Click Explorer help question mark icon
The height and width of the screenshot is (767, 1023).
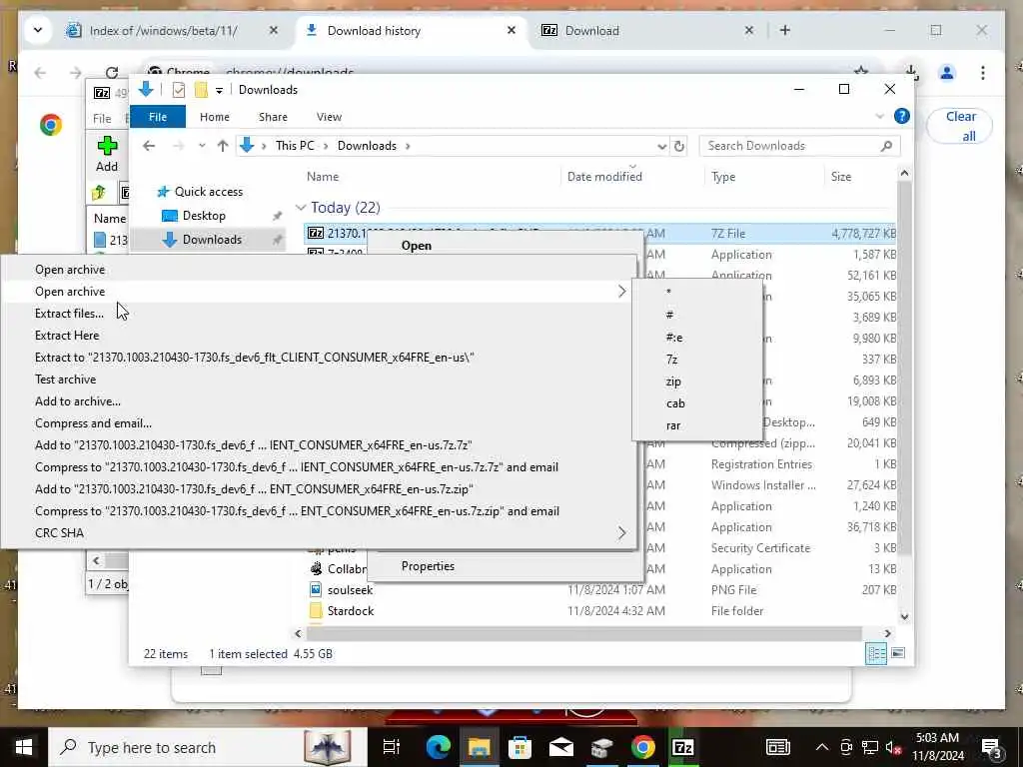click(902, 116)
